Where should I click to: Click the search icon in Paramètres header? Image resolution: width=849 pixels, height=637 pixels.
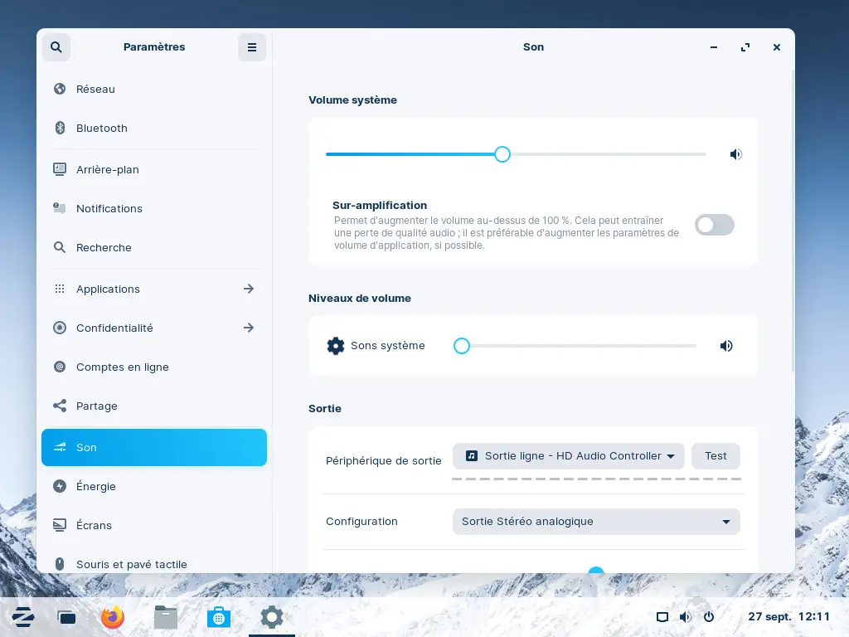[x=56, y=47]
